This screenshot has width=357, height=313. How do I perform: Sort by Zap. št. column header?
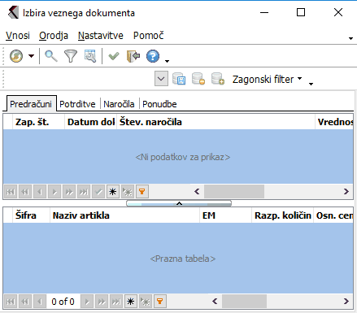coord(38,122)
